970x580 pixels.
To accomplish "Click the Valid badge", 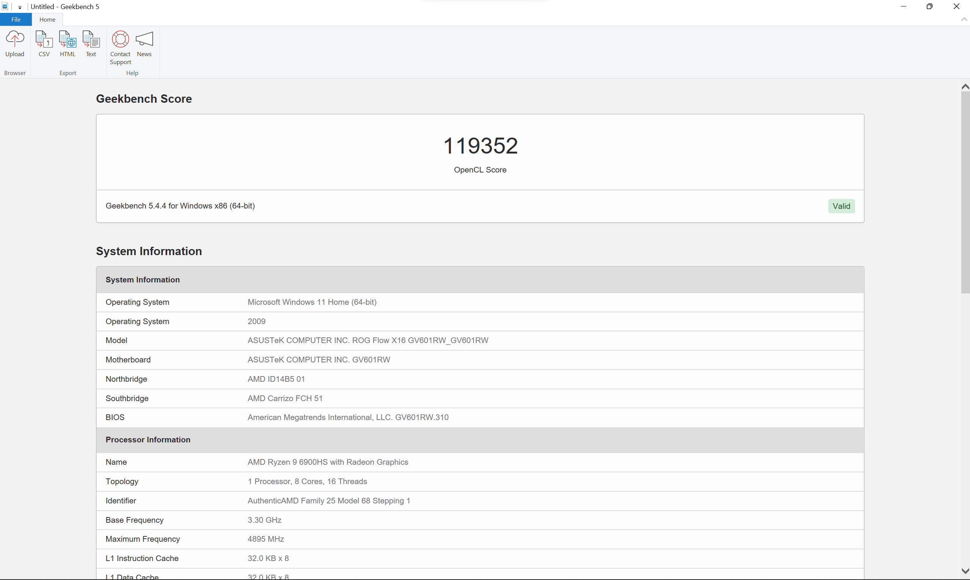I will (841, 206).
